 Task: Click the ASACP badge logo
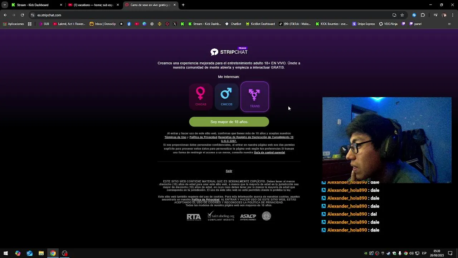[x=248, y=217]
